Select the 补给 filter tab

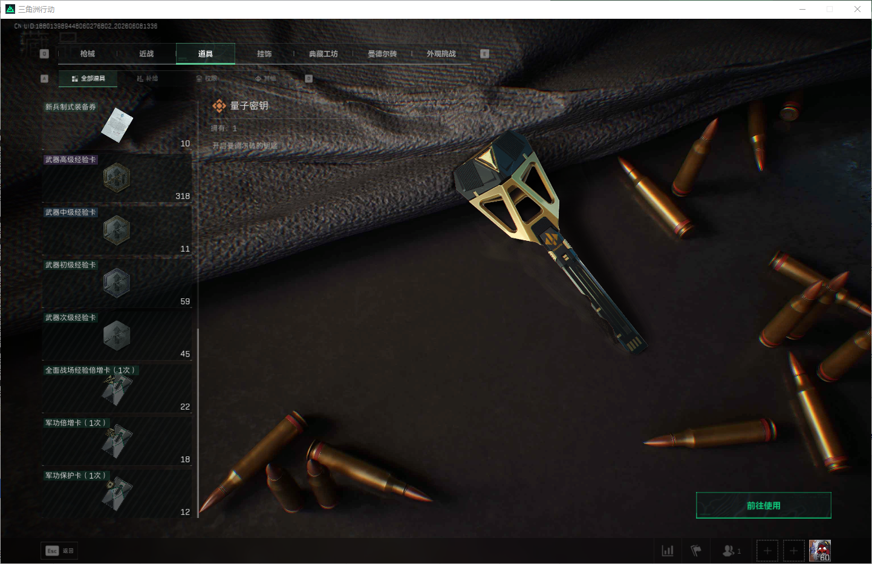pyautogui.click(x=148, y=79)
